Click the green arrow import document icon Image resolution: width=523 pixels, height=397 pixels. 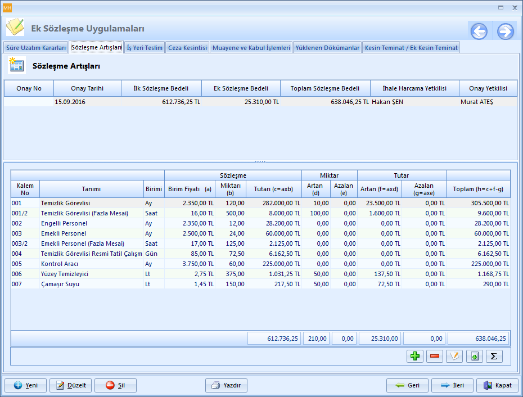click(474, 356)
